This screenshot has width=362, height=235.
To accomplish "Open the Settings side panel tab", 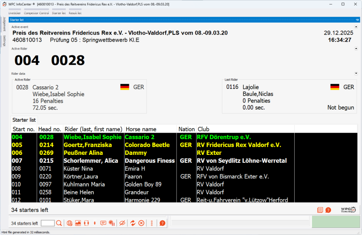I will pyautogui.click(x=4, y=41).
